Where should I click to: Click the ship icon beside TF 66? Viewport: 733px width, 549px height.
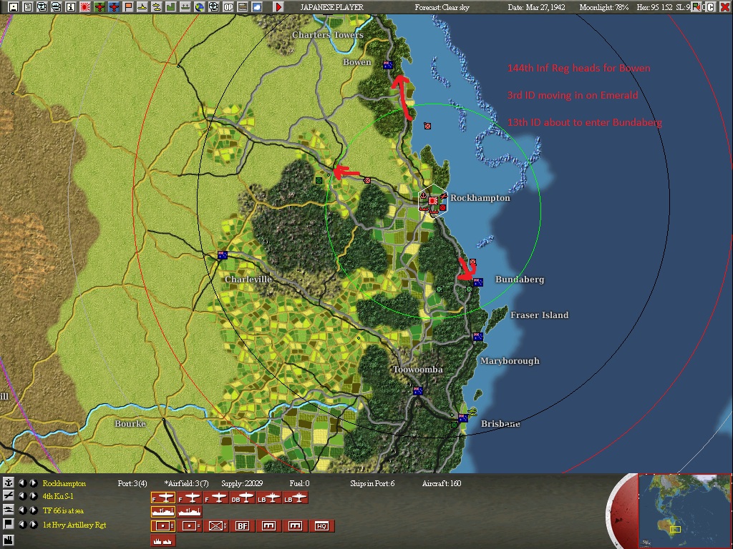tap(8, 510)
